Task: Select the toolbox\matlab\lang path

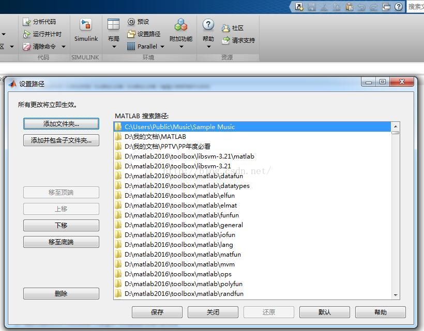Action: pyautogui.click(x=252, y=245)
